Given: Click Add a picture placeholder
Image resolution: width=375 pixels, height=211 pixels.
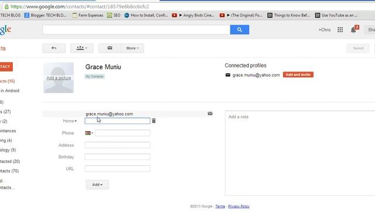Looking at the screenshot, I should point(59,78).
